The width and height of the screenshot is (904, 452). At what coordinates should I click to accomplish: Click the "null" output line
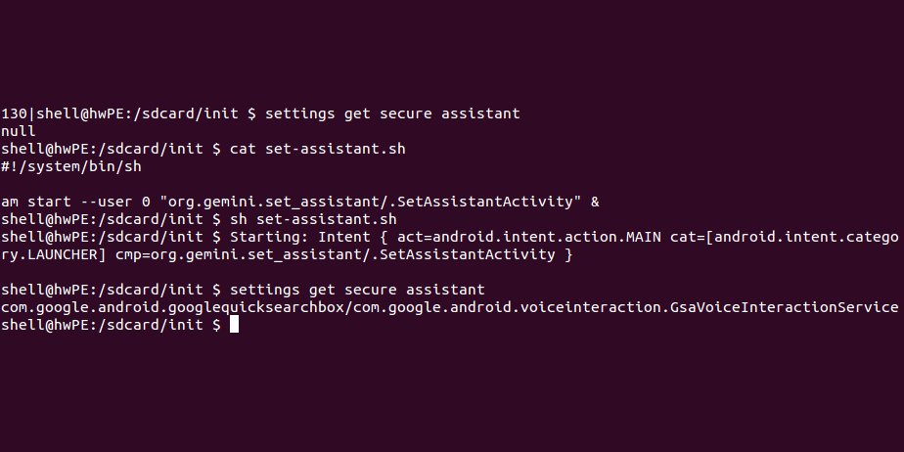(x=18, y=131)
